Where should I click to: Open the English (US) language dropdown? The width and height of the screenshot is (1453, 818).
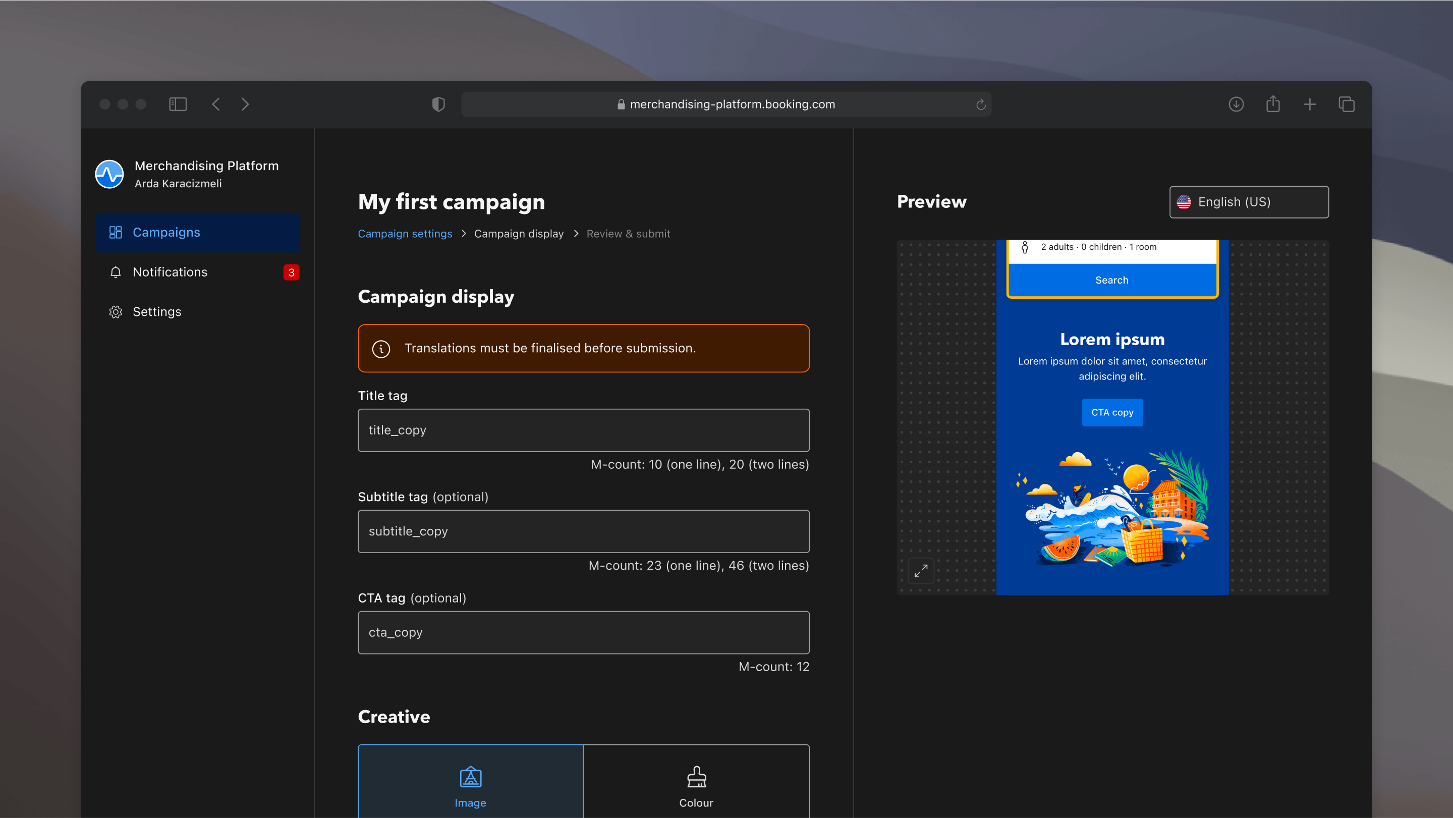(x=1249, y=202)
